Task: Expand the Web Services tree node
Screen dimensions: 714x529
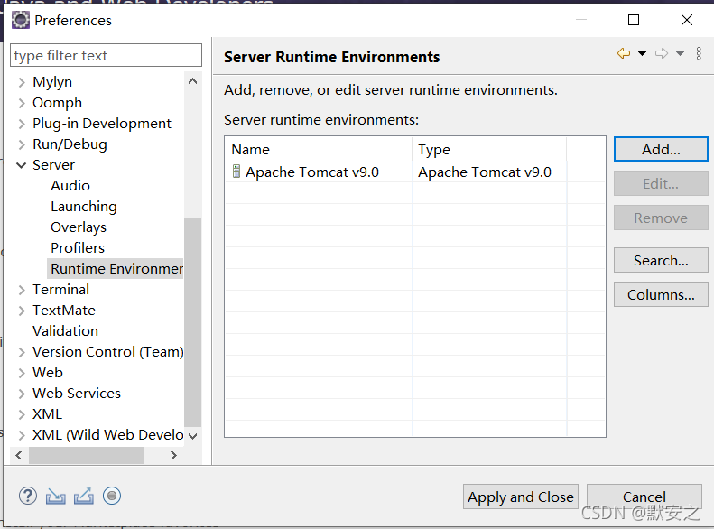Action: pyautogui.click(x=22, y=394)
